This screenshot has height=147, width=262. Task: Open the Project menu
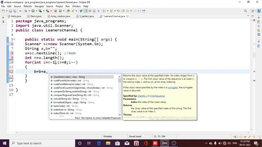(x=59, y=6)
